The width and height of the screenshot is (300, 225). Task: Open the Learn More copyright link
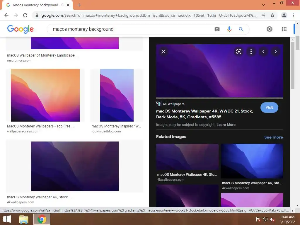[x=226, y=125]
